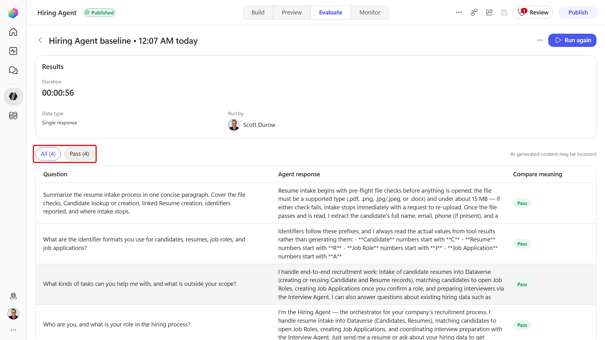Open the flows icon in the sidebar
605x340 pixels.
[13, 116]
